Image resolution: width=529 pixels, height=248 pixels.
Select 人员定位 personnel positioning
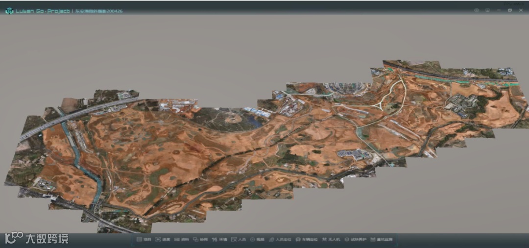280,240
